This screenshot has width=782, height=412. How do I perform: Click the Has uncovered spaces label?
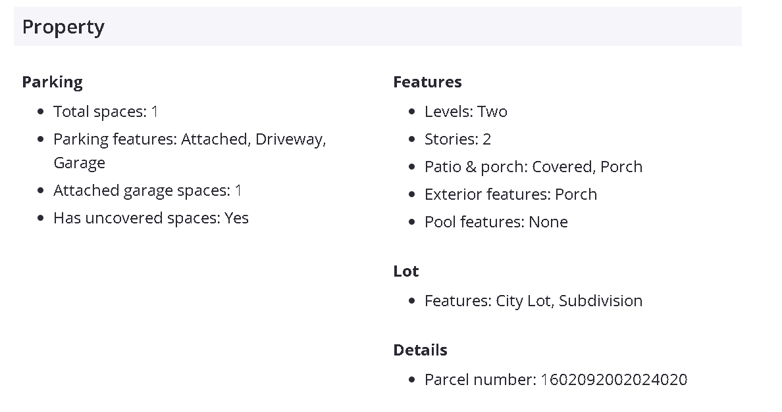[x=136, y=218]
